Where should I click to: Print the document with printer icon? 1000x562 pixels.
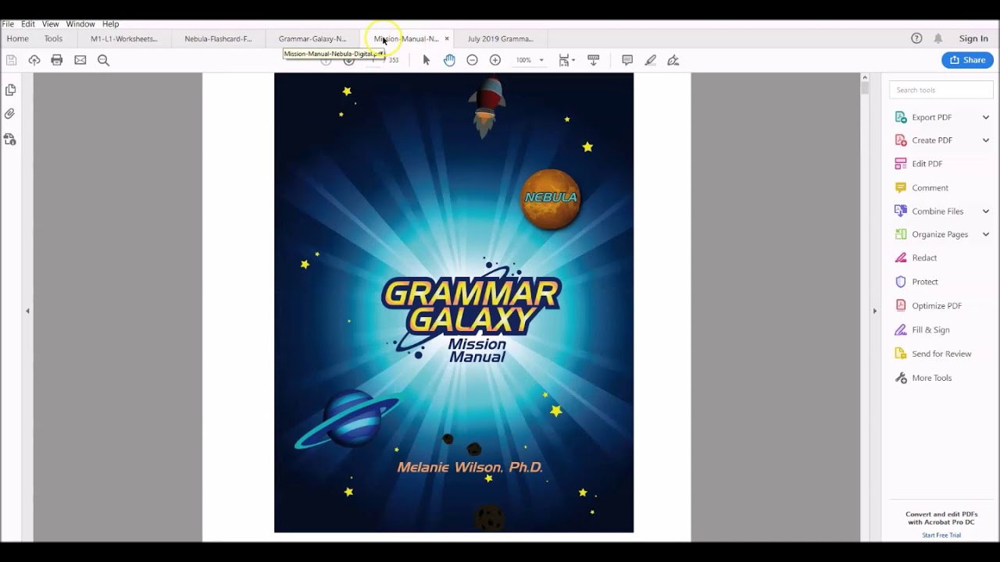coord(57,60)
